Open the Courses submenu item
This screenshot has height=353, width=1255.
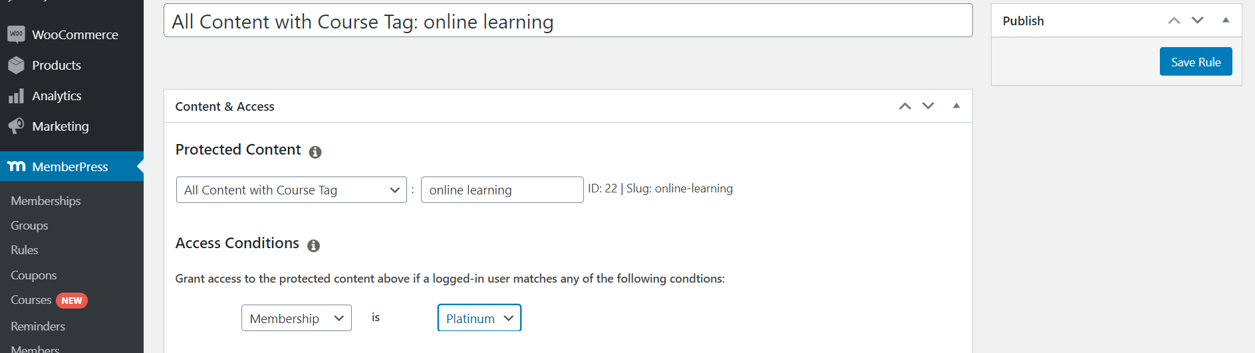coord(31,300)
